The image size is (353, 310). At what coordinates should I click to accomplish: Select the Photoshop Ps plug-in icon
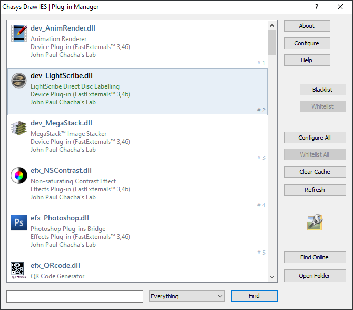coord(19,222)
